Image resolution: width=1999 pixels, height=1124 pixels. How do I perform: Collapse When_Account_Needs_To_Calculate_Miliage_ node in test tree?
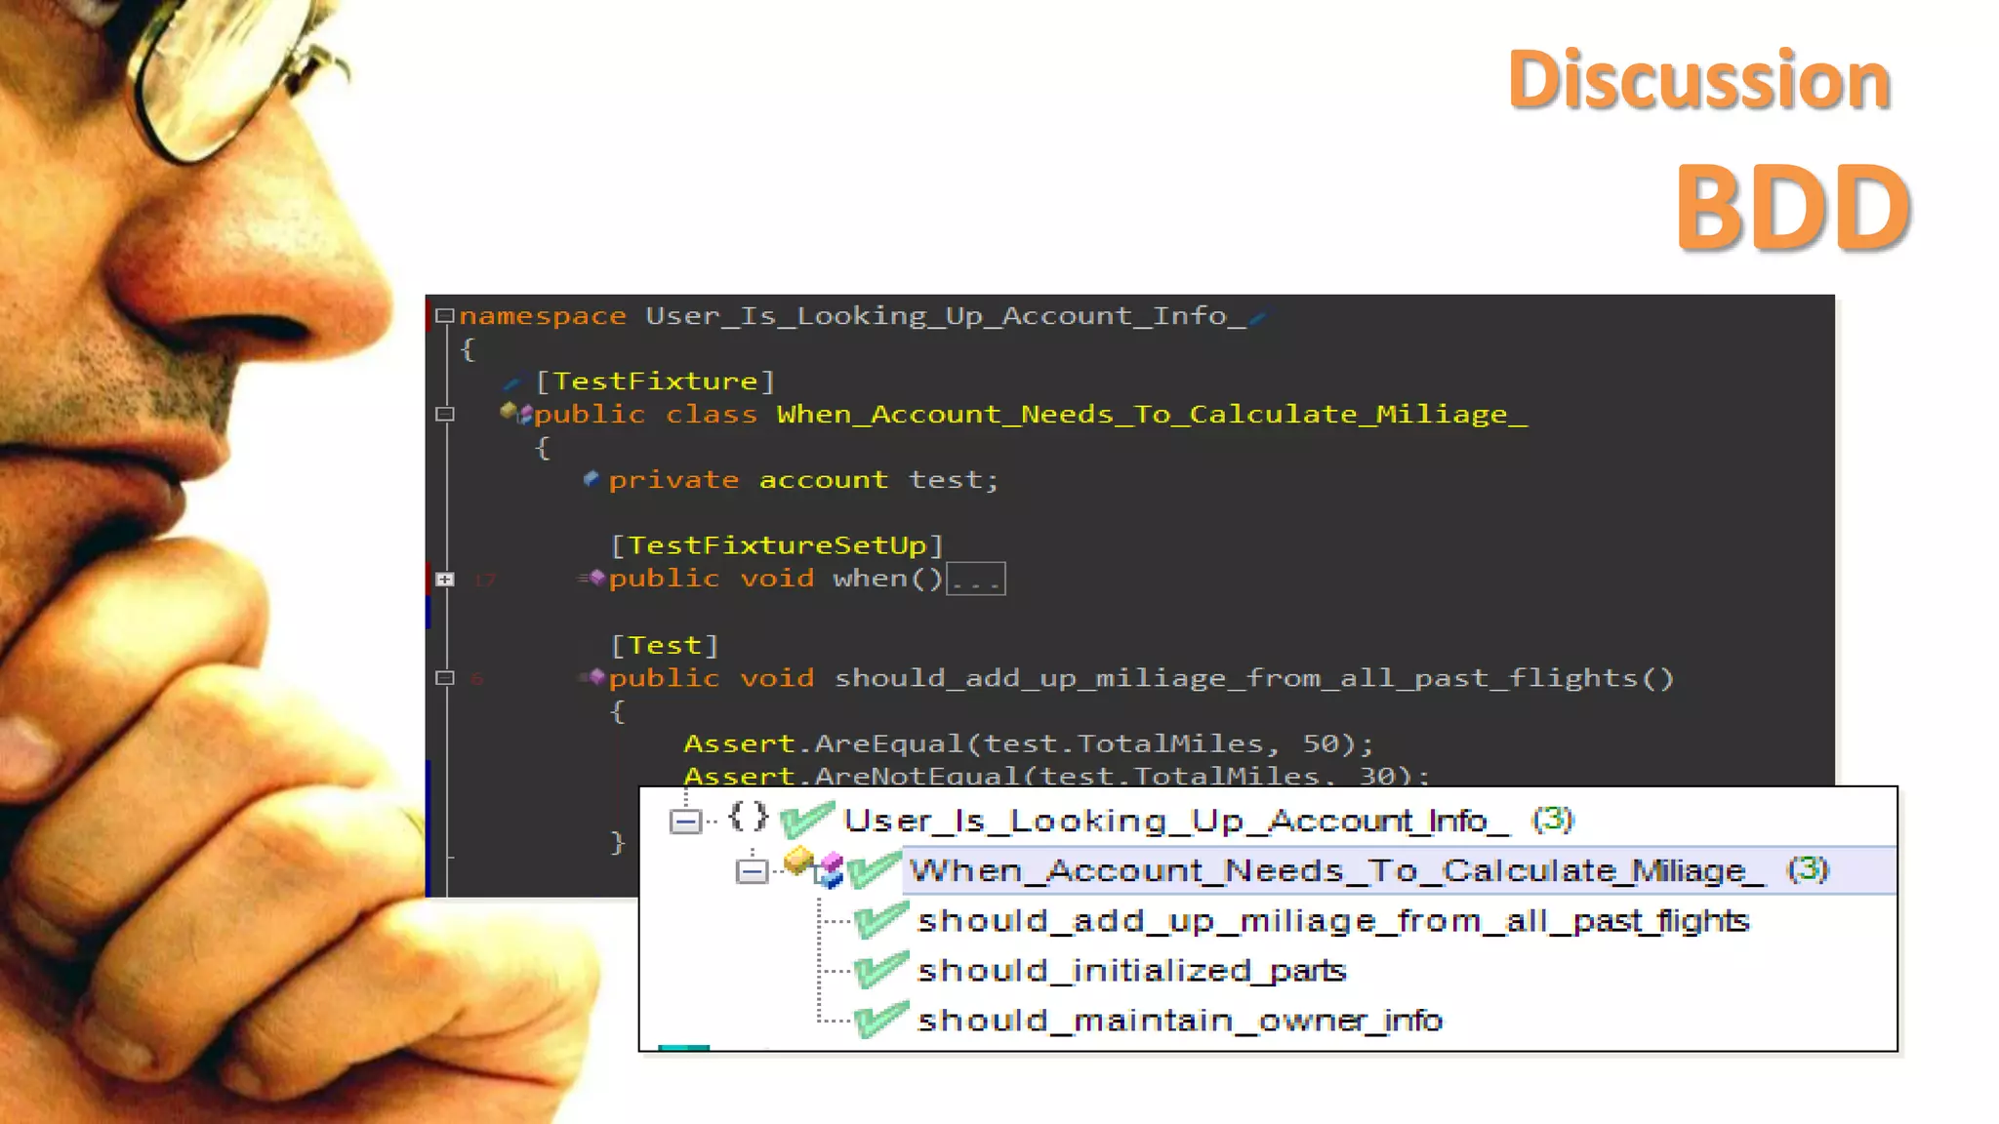[752, 870]
